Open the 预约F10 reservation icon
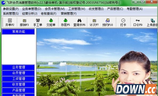The image size is (158, 96). tap(108, 21)
